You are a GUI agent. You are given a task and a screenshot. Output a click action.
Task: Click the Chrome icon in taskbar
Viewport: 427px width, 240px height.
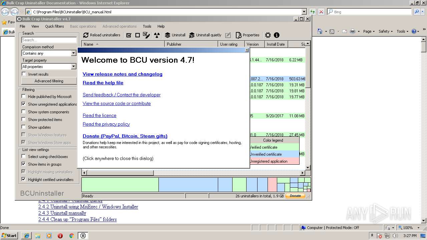(71, 236)
